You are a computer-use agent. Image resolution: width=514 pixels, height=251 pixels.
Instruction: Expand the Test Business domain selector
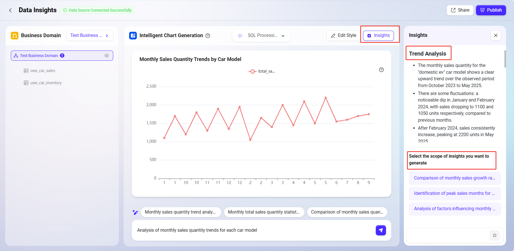click(89, 36)
